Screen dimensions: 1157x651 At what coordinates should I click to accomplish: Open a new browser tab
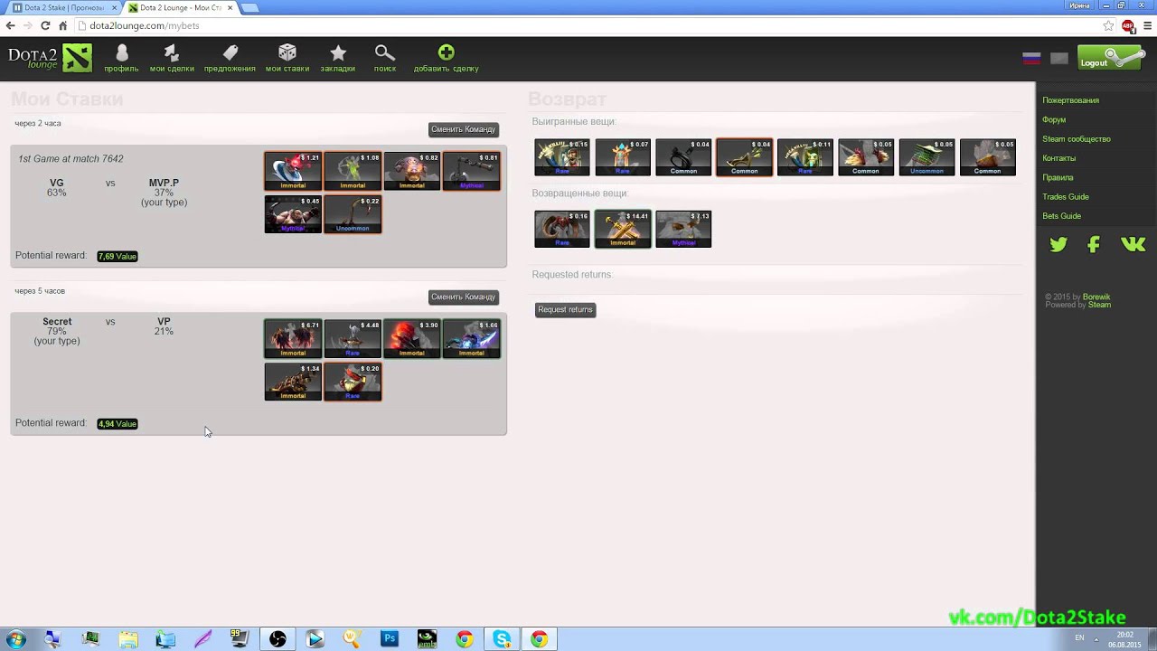(249, 8)
